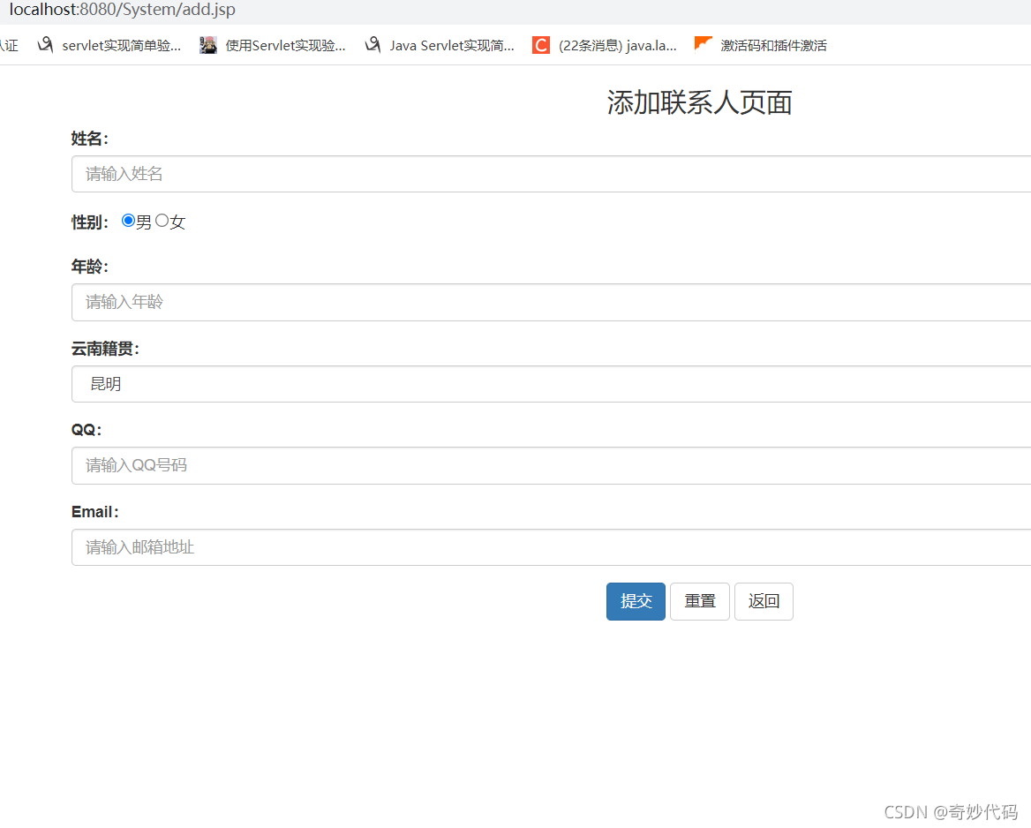
Task: Select the 男 gender radio button
Action: click(128, 221)
